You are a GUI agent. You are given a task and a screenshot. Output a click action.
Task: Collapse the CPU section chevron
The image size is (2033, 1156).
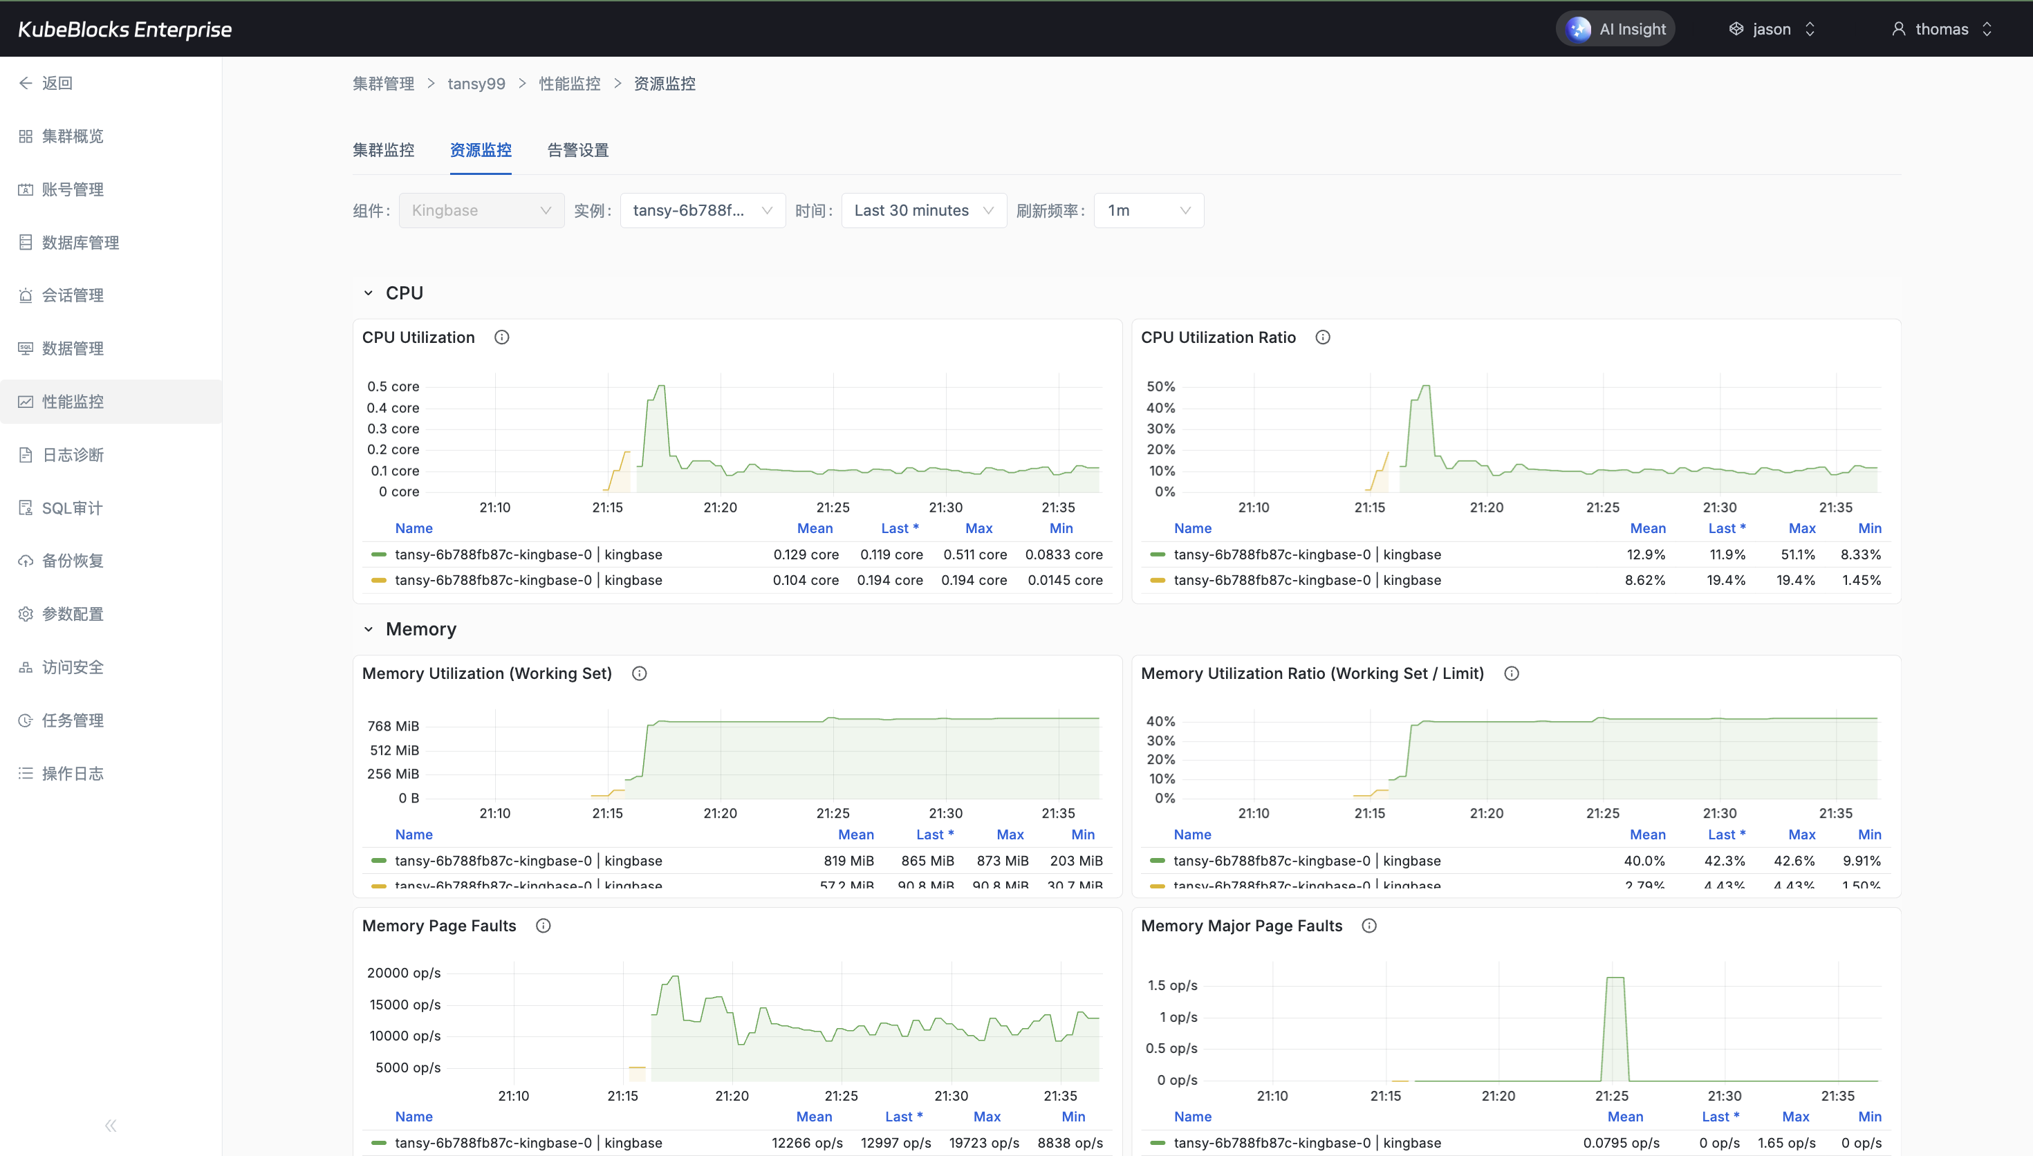point(369,293)
